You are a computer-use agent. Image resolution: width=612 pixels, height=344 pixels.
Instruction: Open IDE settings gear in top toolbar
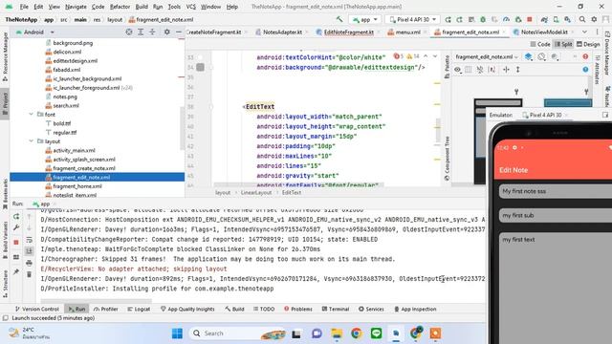[594, 19]
